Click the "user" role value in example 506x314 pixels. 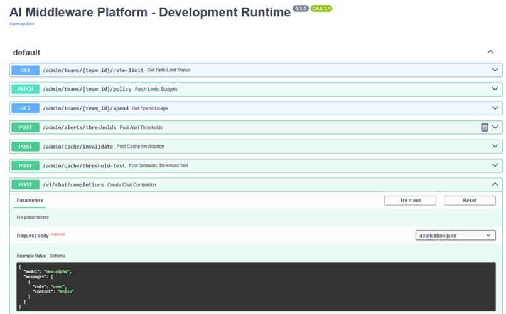58,286
